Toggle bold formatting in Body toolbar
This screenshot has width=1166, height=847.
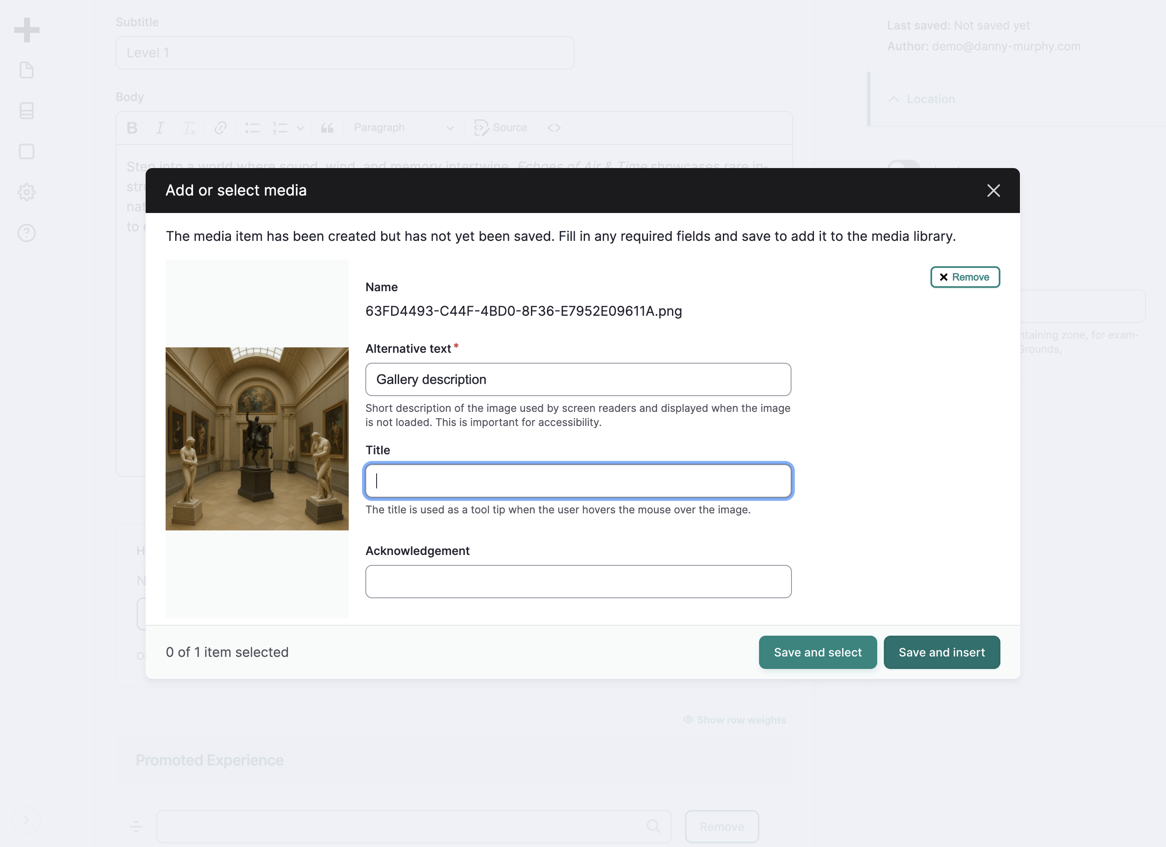(x=132, y=127)
